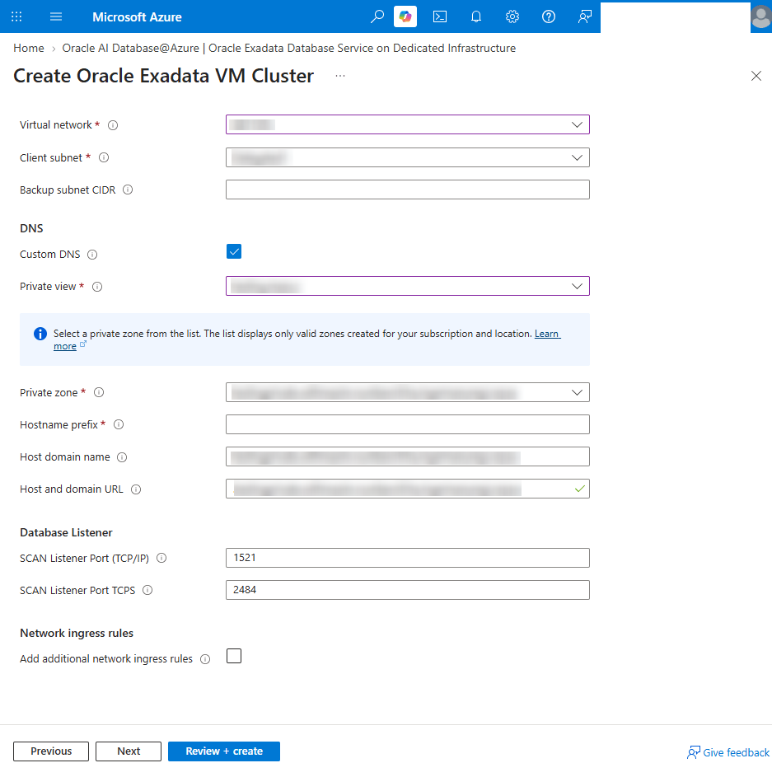Click the blue info icon in banner
The image size is (772, 777).
(x=40, y=334)
